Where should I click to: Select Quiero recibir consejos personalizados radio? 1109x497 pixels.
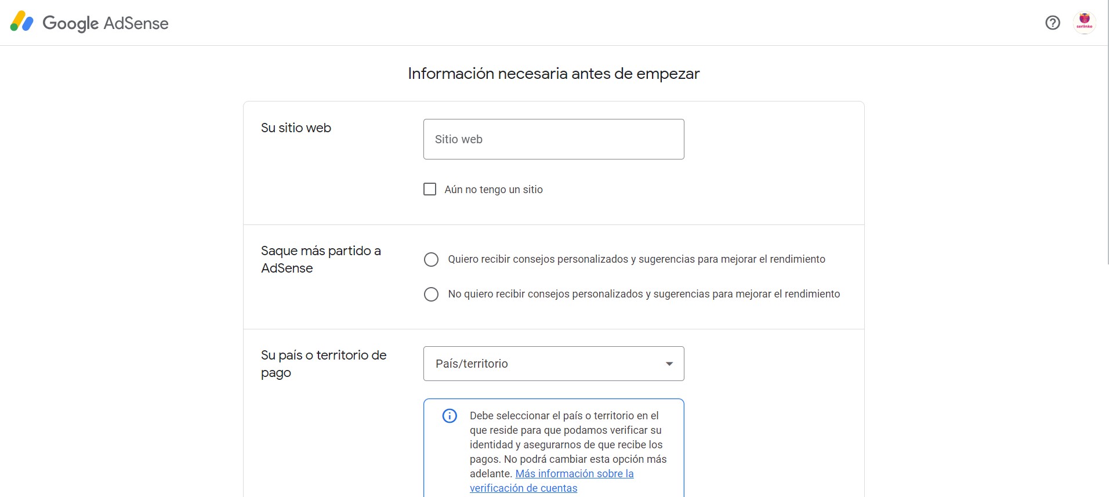click(x=431, y=259)
